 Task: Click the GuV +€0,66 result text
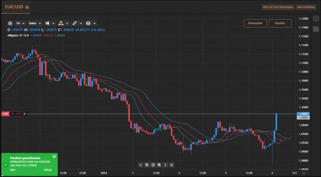(x=31, y=170)
